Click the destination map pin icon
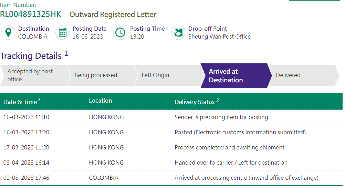This screenshot has width=345, height=188. (8, 33)
